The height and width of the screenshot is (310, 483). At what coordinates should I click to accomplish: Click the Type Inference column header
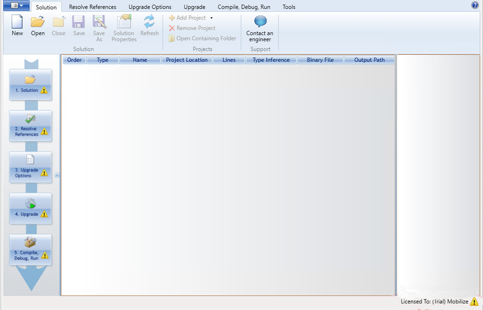pos(271,60)
